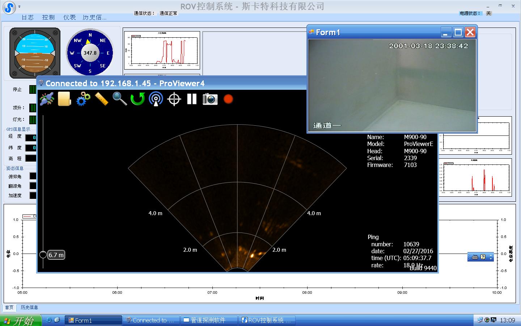The height and width of the screenshot is (326, 521).
Task: Click the 翻滚角 value field
Action: click(33, 186)
